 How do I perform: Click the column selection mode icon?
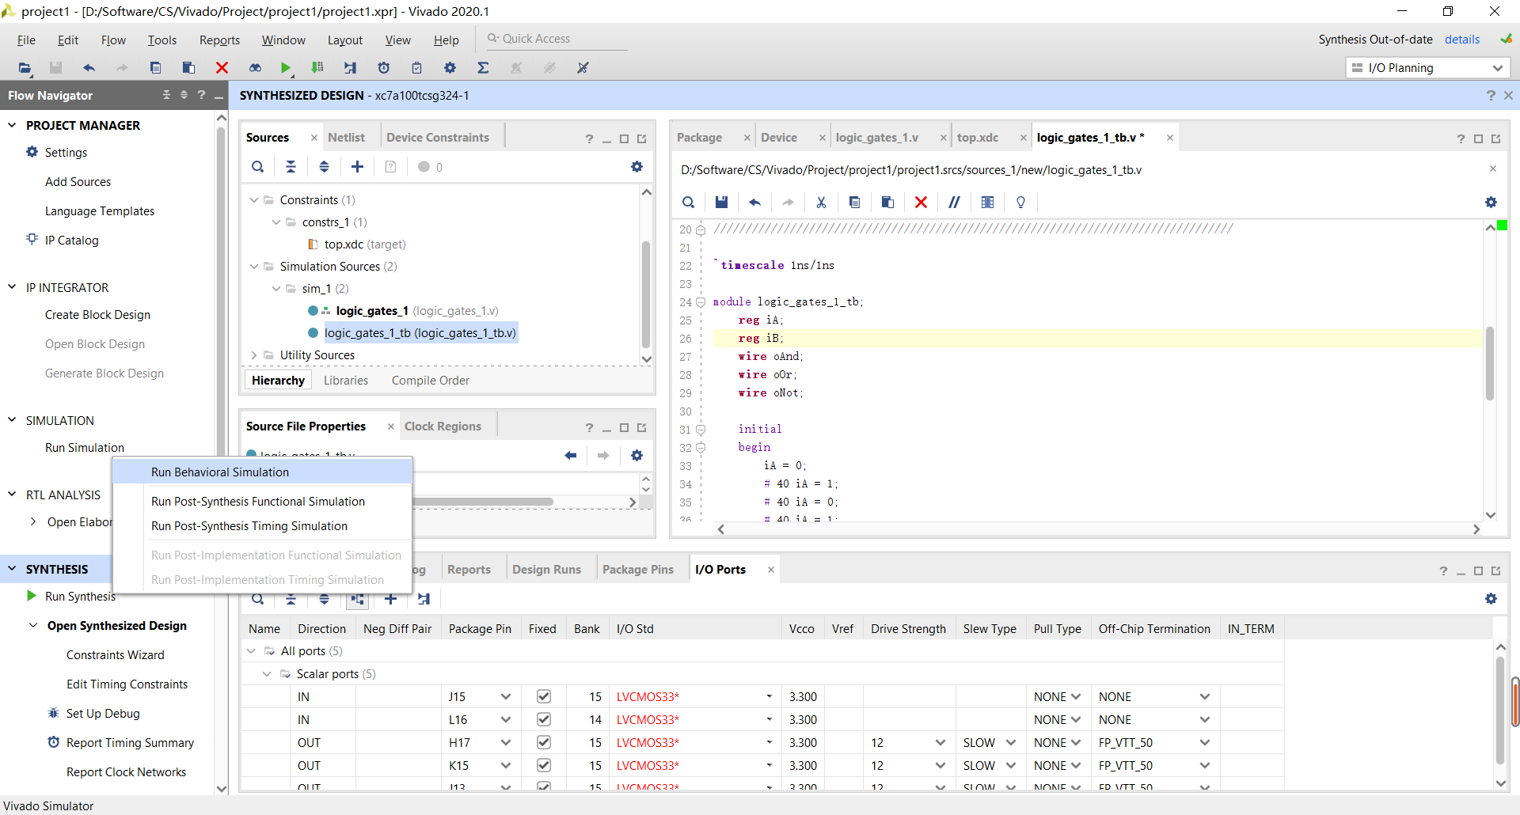click(987, 203)
